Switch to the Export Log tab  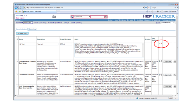pos(32,29)
